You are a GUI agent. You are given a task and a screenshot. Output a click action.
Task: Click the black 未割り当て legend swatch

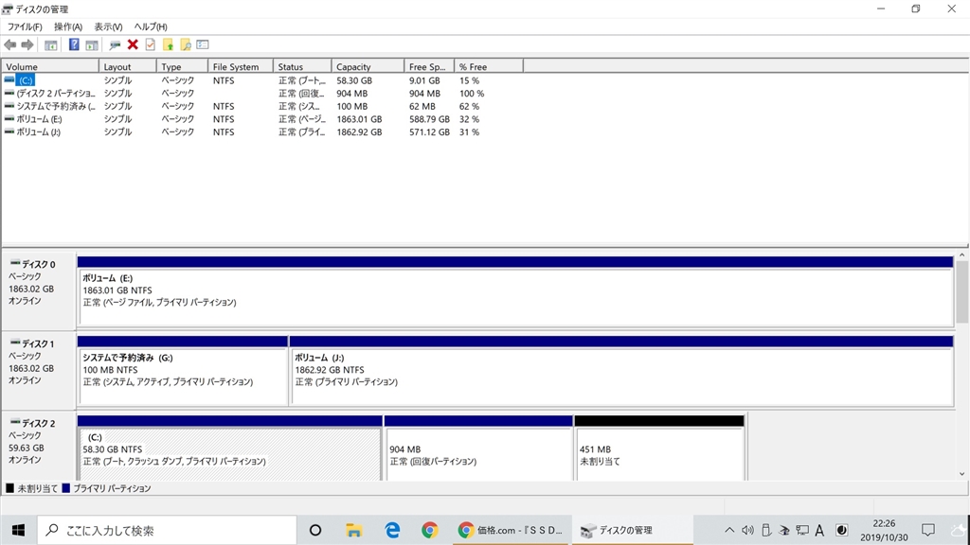(x=9, y=488)
